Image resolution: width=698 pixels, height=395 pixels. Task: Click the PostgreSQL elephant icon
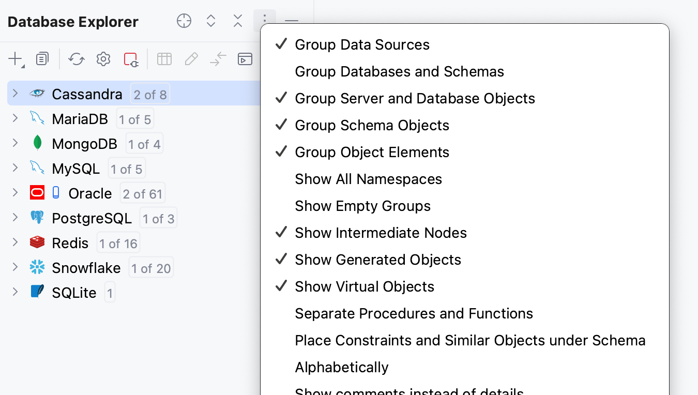37,217
